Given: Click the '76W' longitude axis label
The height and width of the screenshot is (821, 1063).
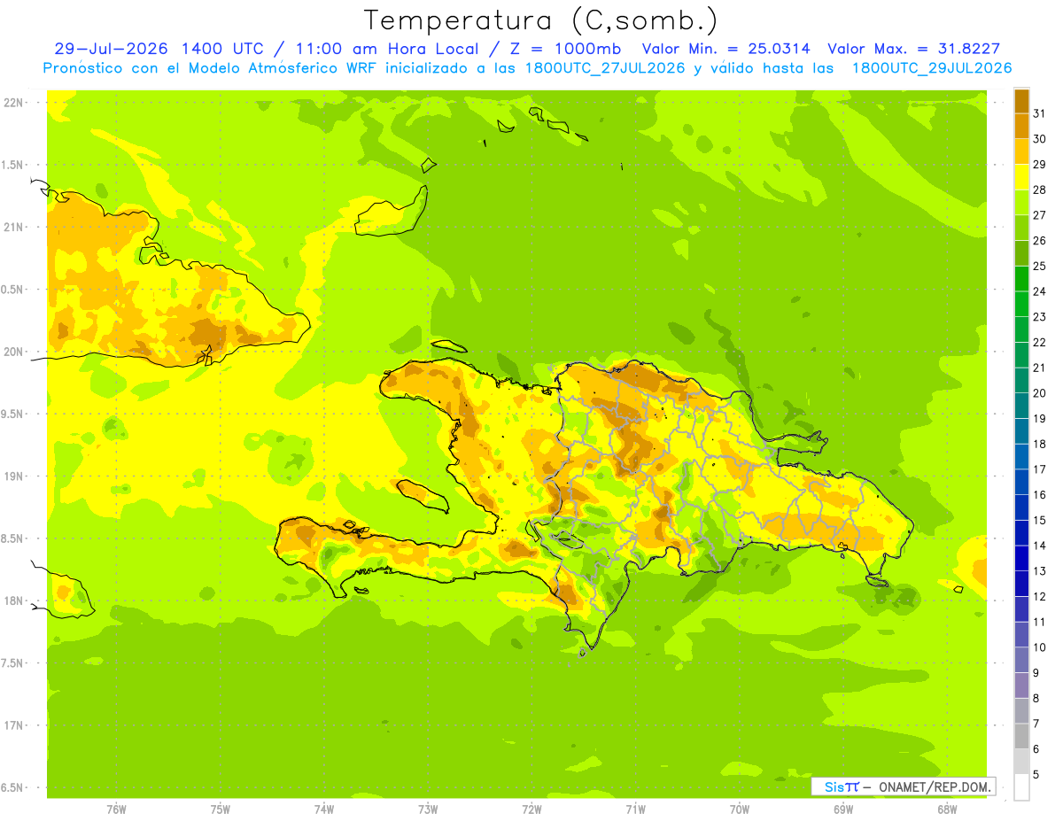Looking at the screenshot, I should [116, 810].
